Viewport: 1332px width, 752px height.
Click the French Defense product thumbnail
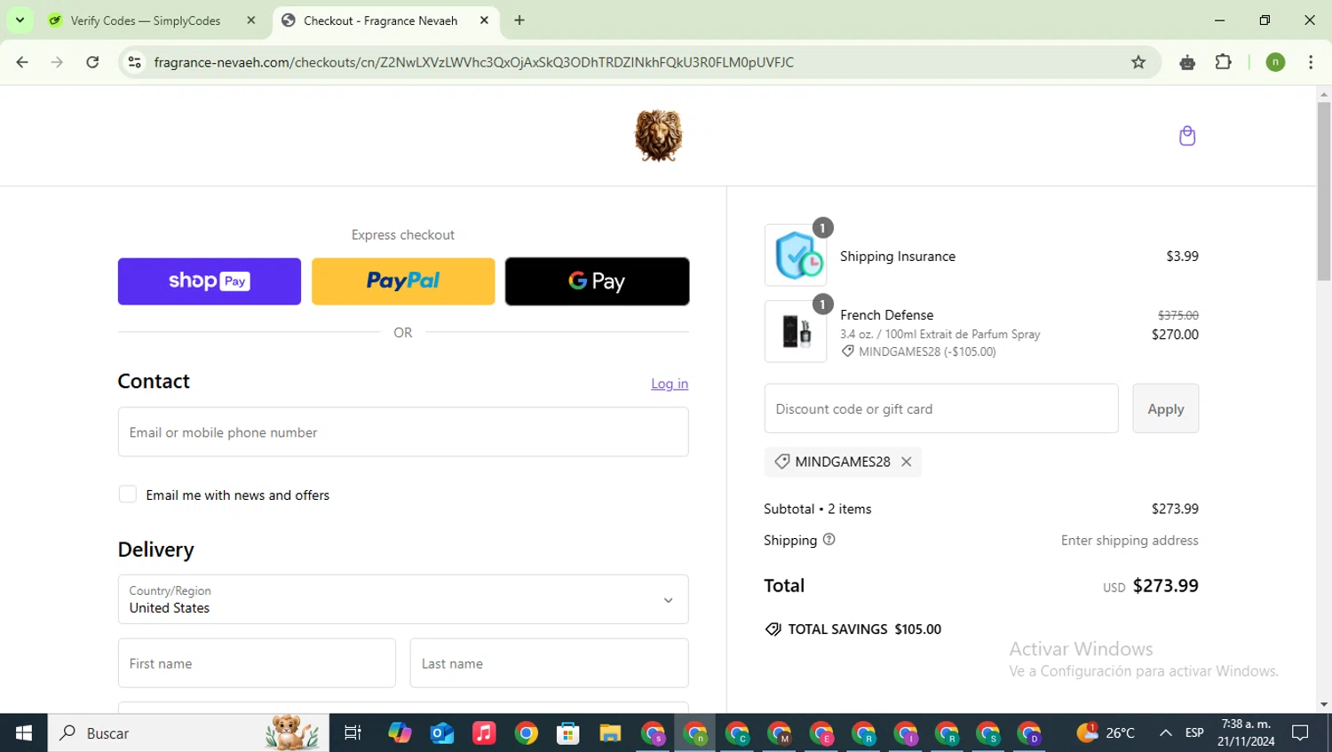click(x=796, y=331)
